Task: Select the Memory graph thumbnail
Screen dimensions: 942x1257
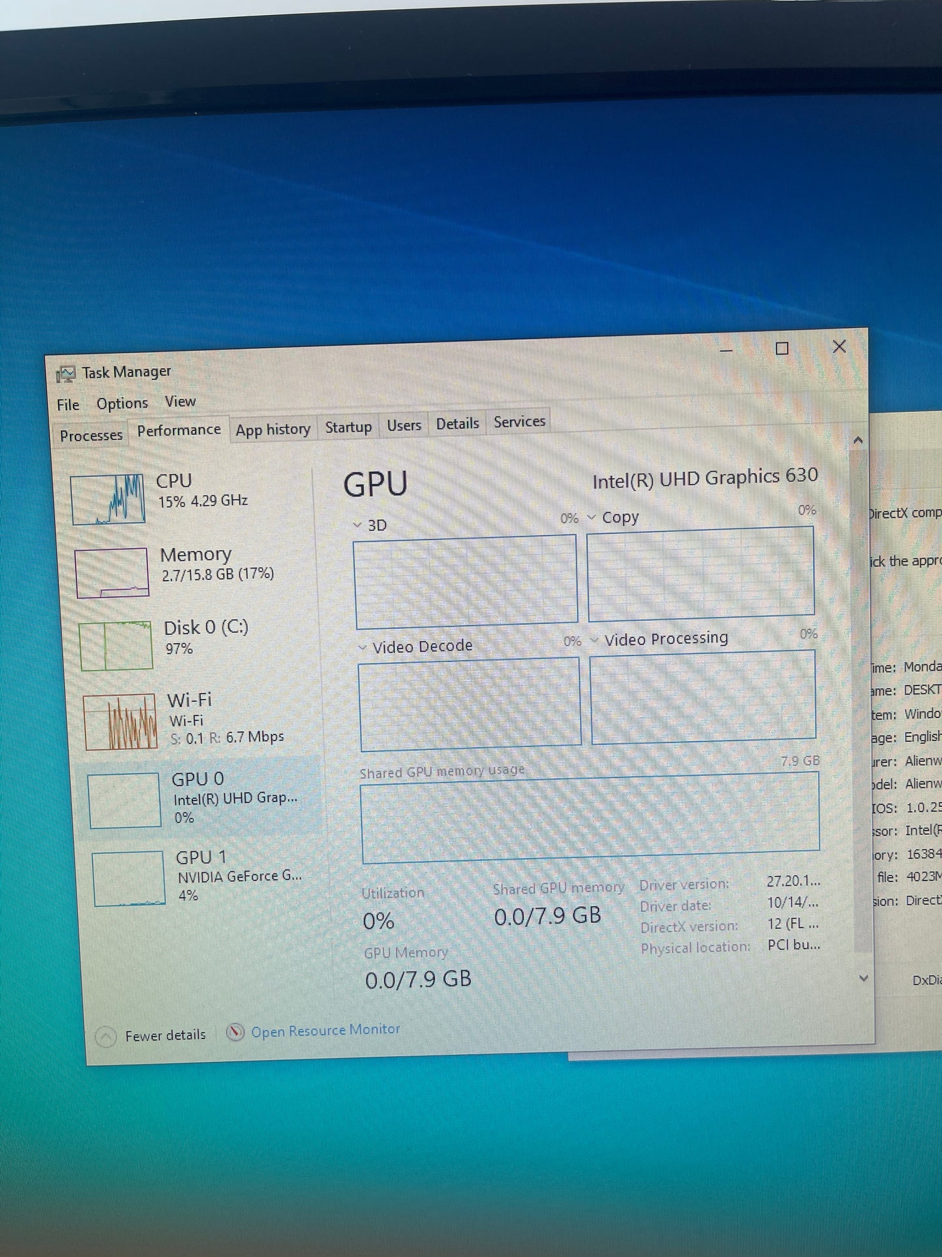Action: tap(112, 572)
